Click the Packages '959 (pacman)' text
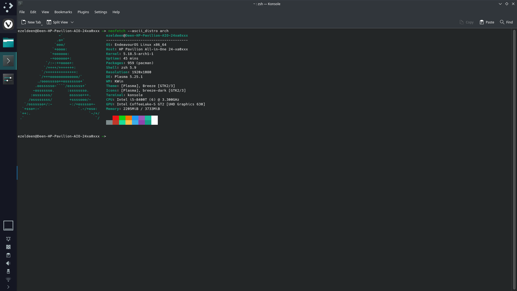This screenshot has width=517, height=291. click(141, 63)
